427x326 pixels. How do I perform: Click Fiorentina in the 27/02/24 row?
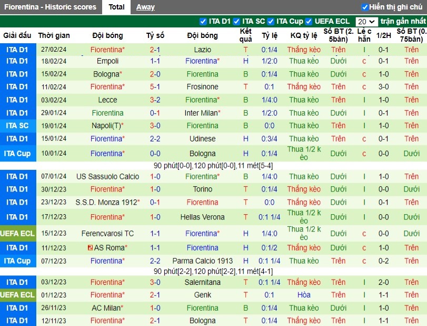coord(107,50)
